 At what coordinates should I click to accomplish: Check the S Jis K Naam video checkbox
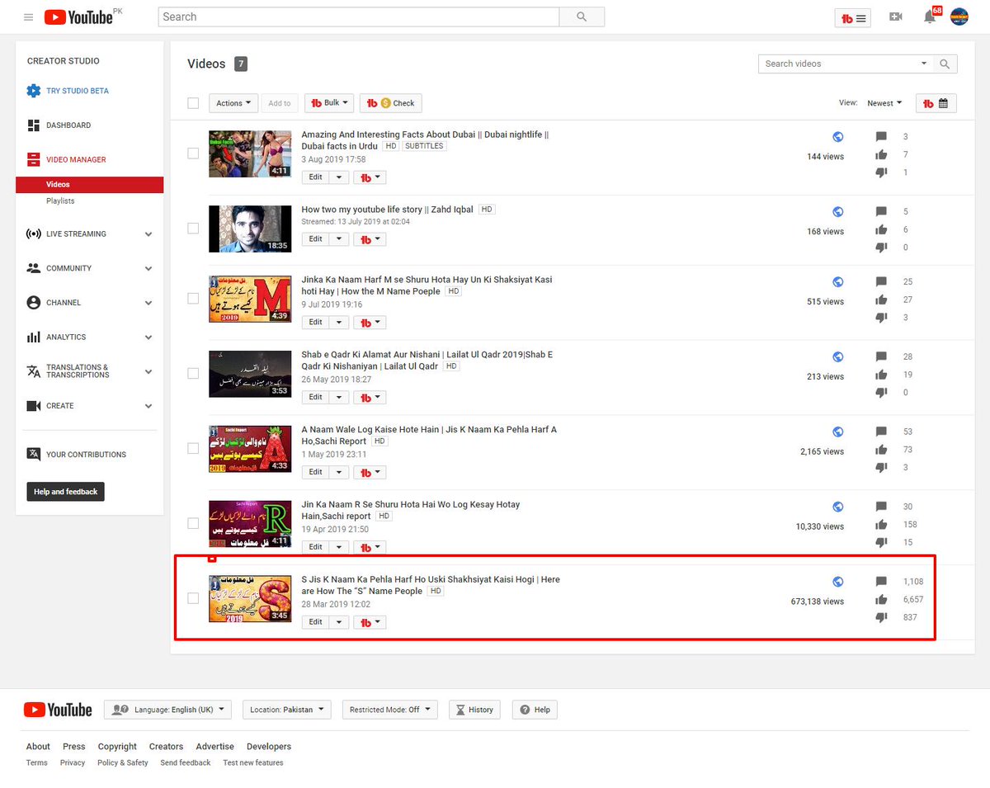pos(193,598)
